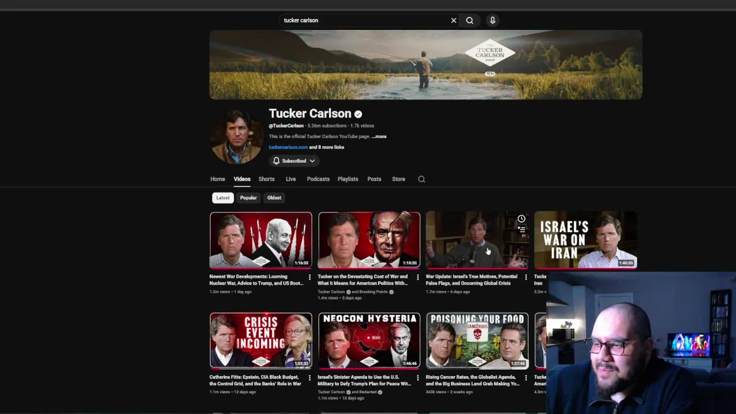736x414 pixels.
Task: Click the '5.36m subscribers' text
Action: tap(327, 125)
